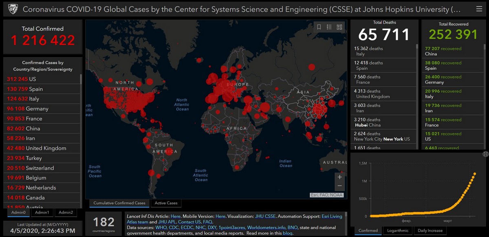Open the map bookmarks icon
The image size is (489, 237).
[x=319, y=27]
